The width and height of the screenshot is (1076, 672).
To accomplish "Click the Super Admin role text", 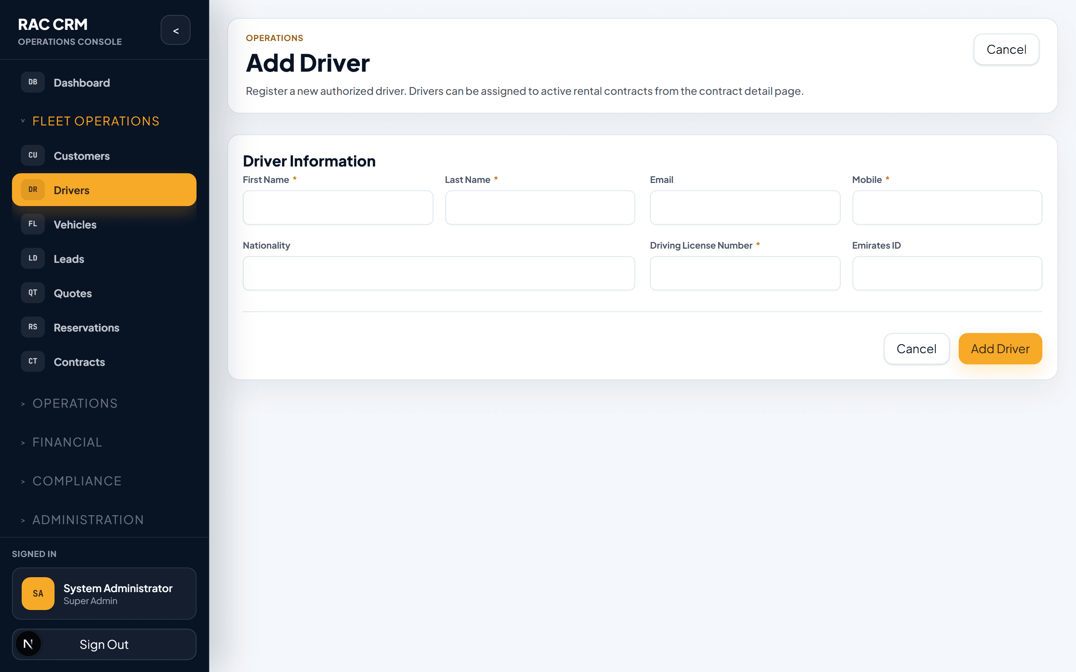I will click(90, 601).
